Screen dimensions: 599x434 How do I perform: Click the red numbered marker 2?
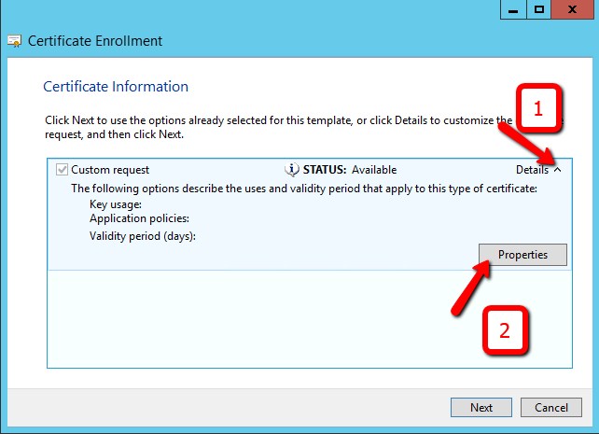(505, 330)
